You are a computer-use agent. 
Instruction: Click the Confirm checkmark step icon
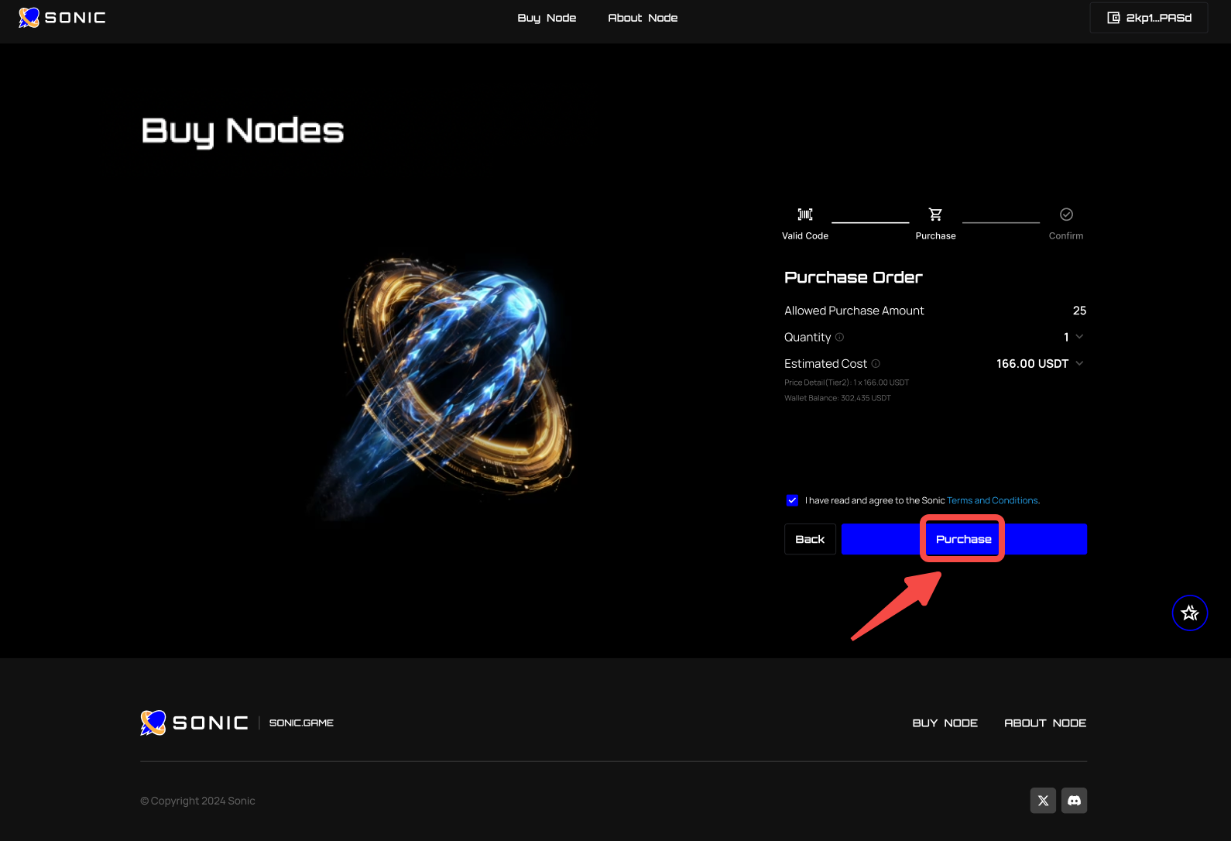point(1066,215)
